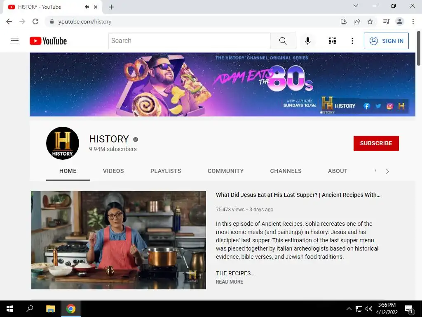This screenshot has width=422, height=317.
Task: Bookmark this tab with the star icon
Action: click(x=370, y=21)
